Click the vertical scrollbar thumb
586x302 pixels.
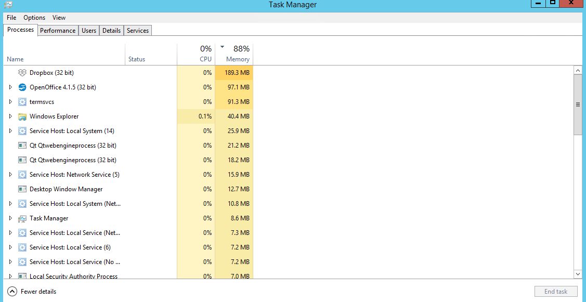click(x=578, y=104)
